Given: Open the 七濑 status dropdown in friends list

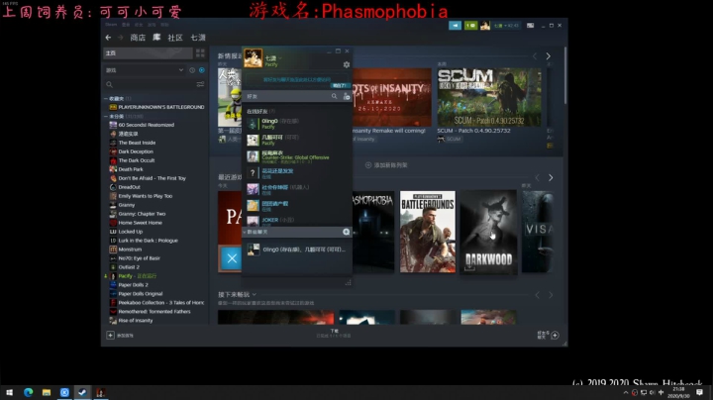Looking at the screenshot, I should [x=280, y=58].
